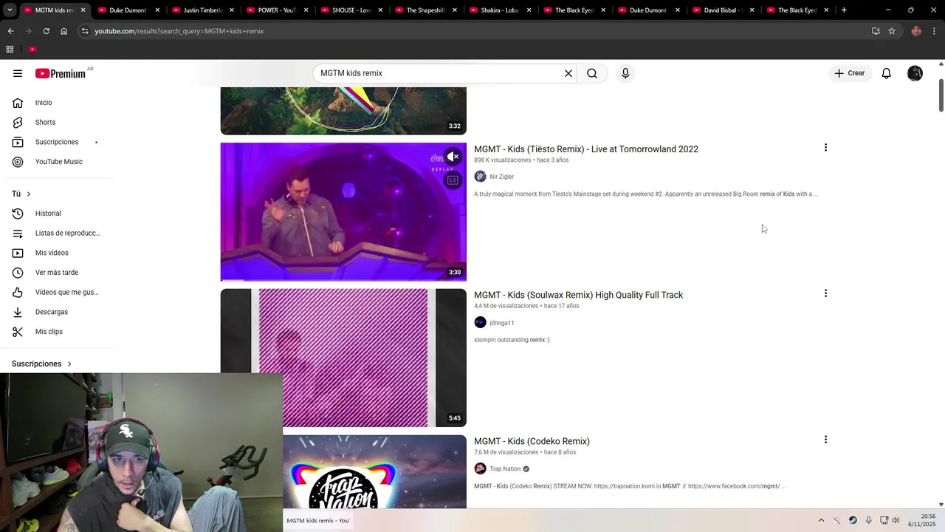Open the apps grid in bookmarks bar
The width and height of the screenshot is (945, 532).
[x=10, y=50]
